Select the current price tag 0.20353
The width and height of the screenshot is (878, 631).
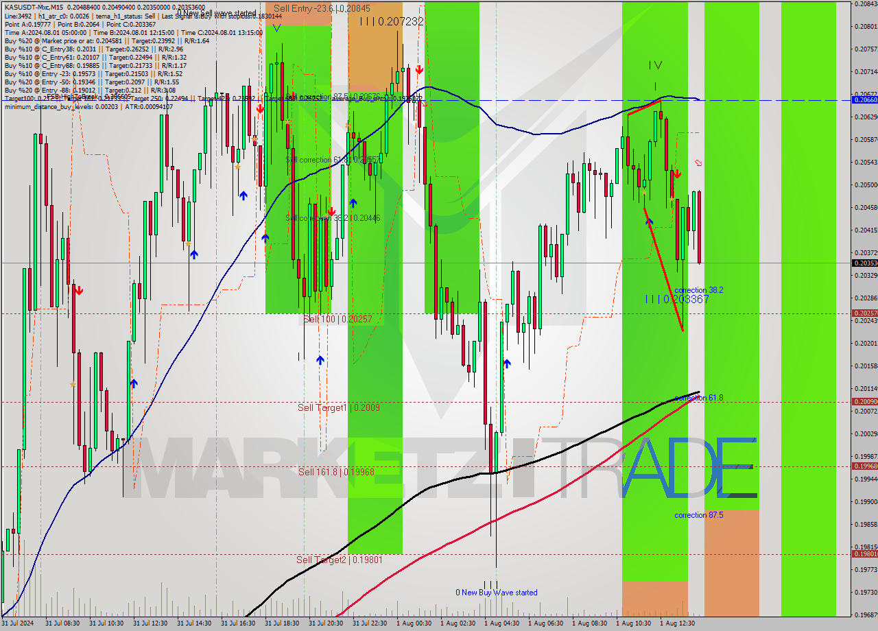[864, 263]
